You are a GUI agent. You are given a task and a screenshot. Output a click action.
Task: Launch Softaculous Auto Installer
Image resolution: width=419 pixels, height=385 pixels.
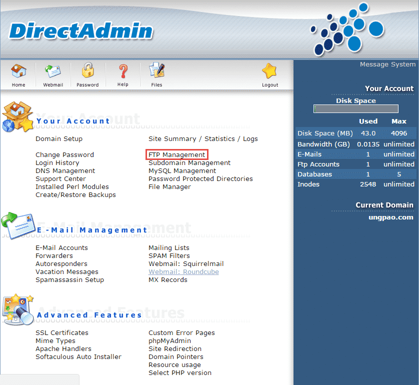(x=78, y=357)
